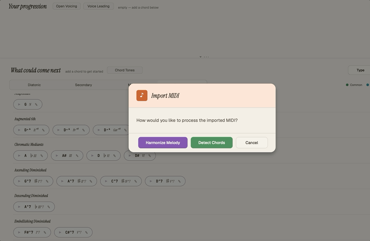Switch to the Diatonic tab
Viewport: 370px width, 241px height.
coord(34,85)
